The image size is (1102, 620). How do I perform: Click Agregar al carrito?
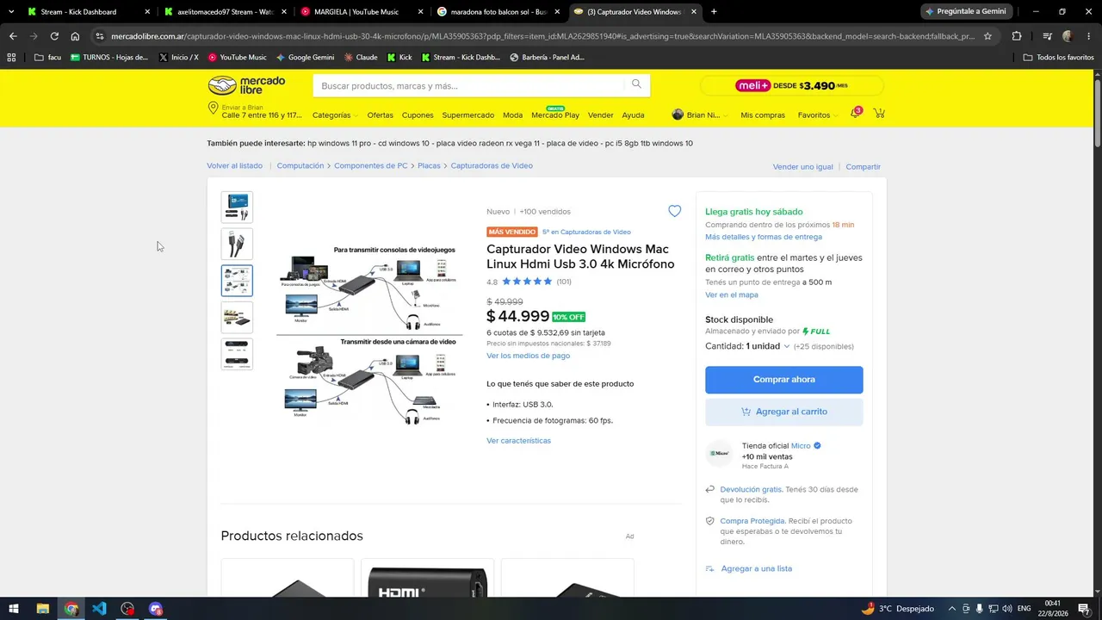tap(783, 412)
